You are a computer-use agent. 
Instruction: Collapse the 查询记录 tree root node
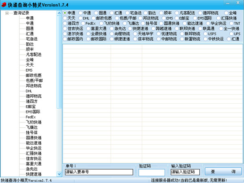click(x=7, y=13)
